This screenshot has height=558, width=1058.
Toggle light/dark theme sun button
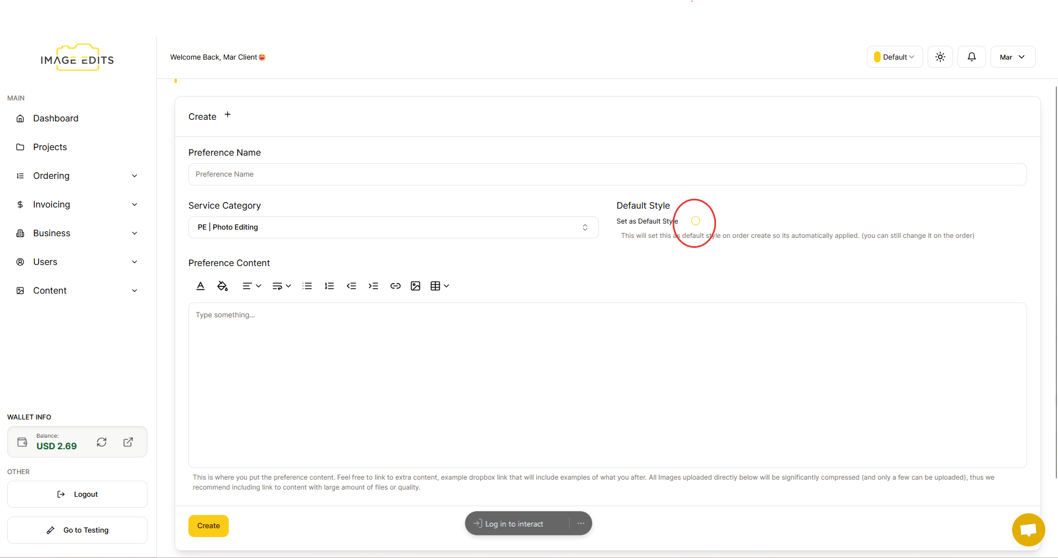click(940, 57)
